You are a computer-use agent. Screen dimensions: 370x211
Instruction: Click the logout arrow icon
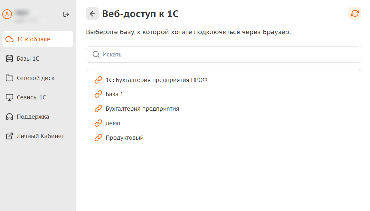click(66, 14)
